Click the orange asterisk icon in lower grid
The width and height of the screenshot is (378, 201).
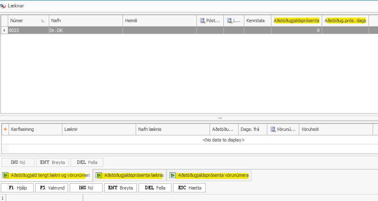click(5, 129)
